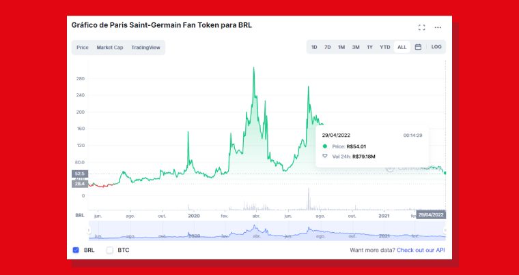Click the 29/04/2022 date marker on axis
This screenshot has height=275, width=519.
[x=431, y=214]
